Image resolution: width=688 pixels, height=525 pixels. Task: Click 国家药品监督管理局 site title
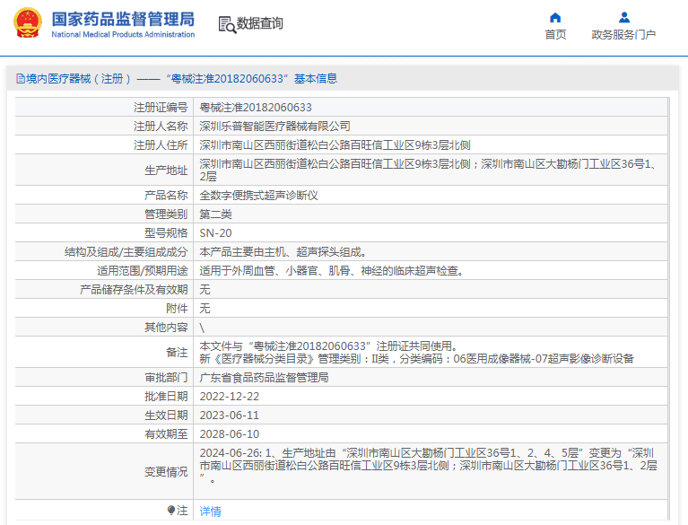pos(123,20)
